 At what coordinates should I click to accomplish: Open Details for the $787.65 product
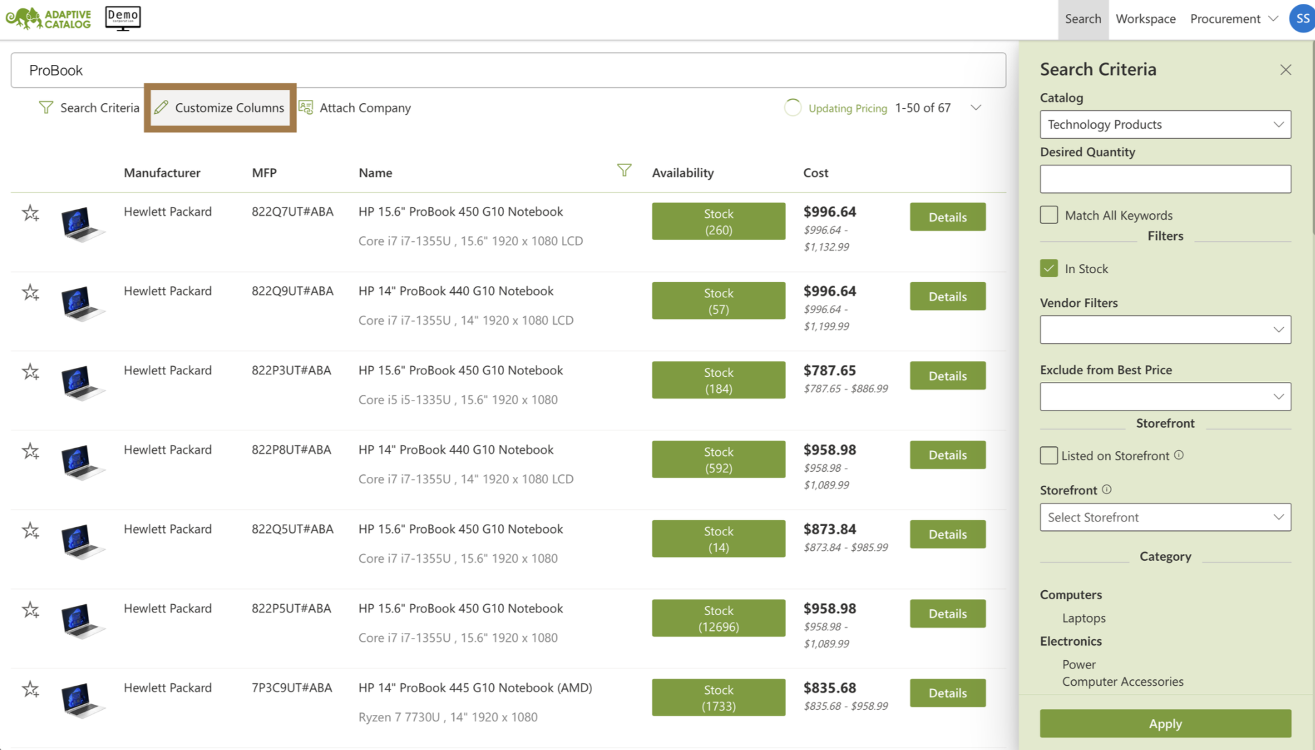point(947,376)
